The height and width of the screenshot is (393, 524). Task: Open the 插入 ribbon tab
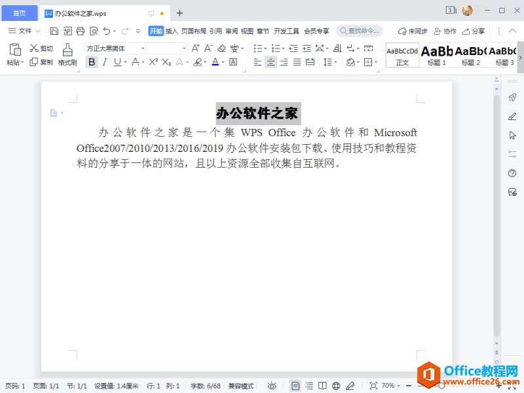[172, 31]
